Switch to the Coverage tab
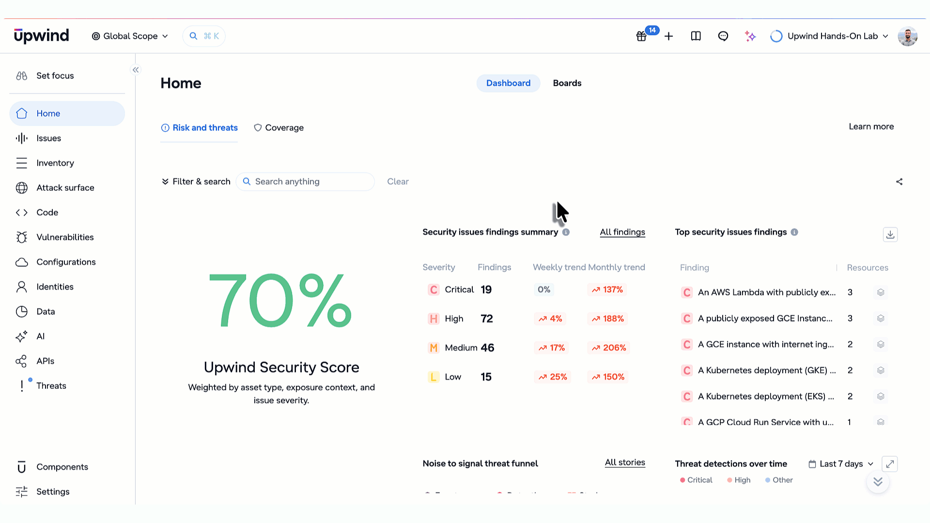The height and width of the screenshot is (523, 930). click(x=279, y=128)
